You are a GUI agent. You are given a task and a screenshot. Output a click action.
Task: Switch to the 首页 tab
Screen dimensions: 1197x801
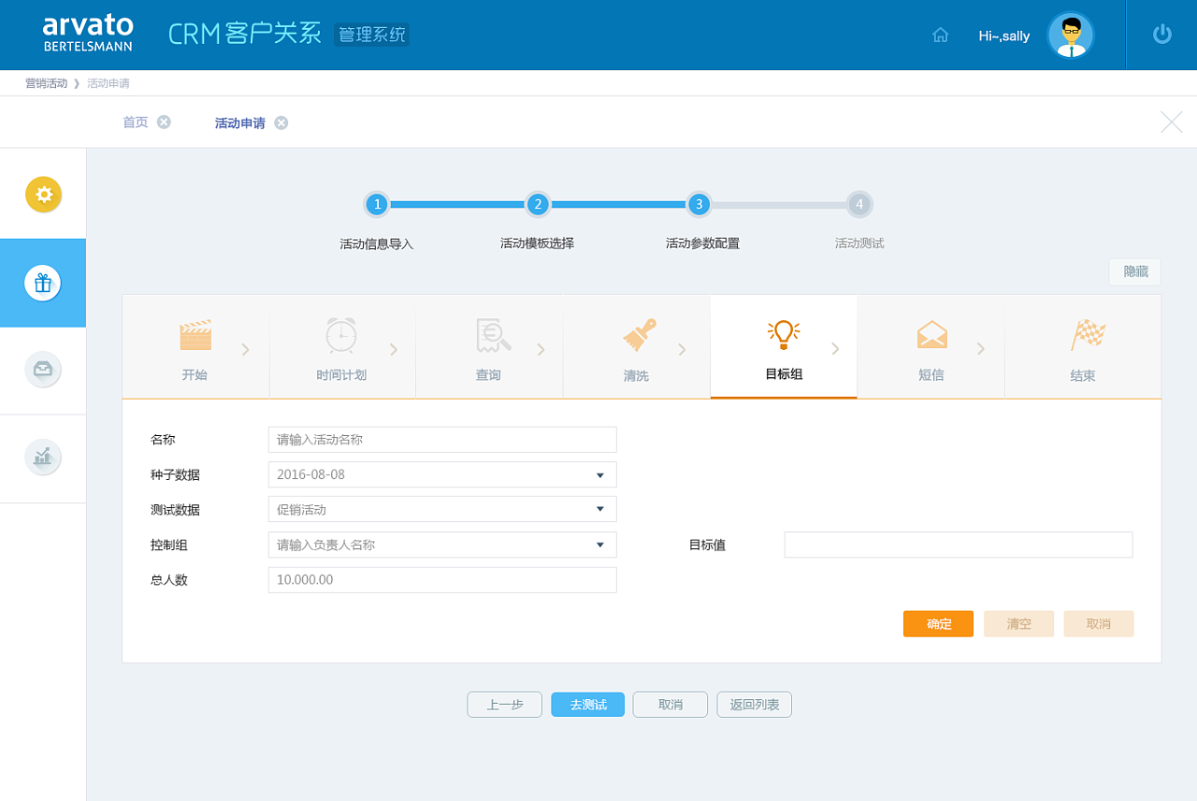[x=136, y=122]
